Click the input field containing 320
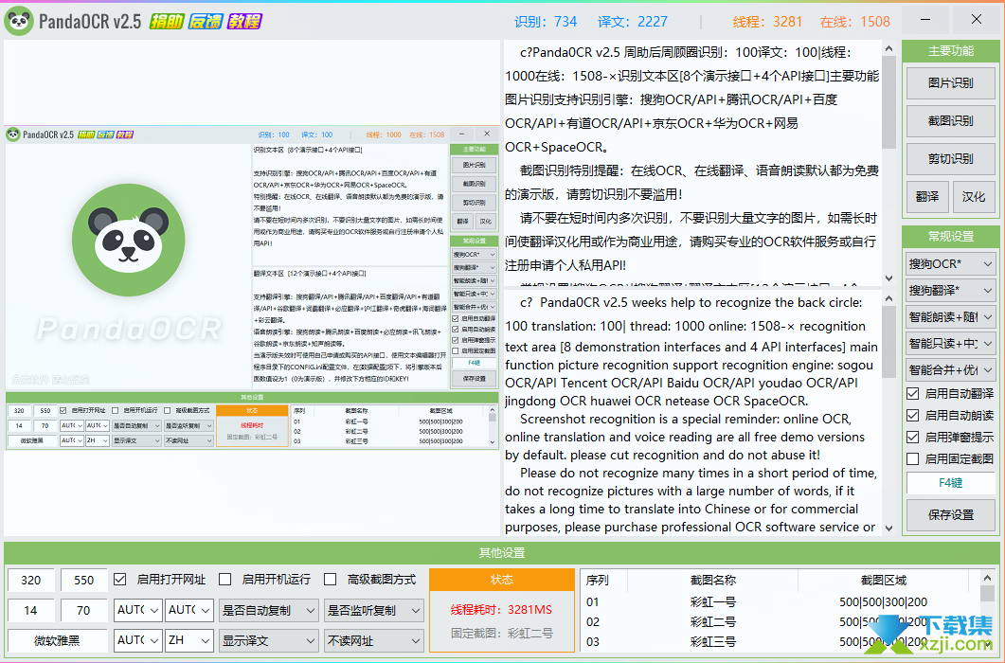 click(x=30, y=580)
